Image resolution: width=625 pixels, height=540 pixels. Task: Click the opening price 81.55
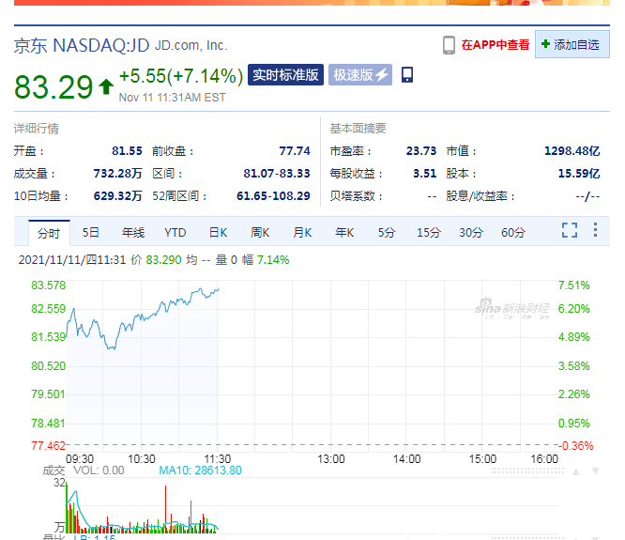[127, 151]
